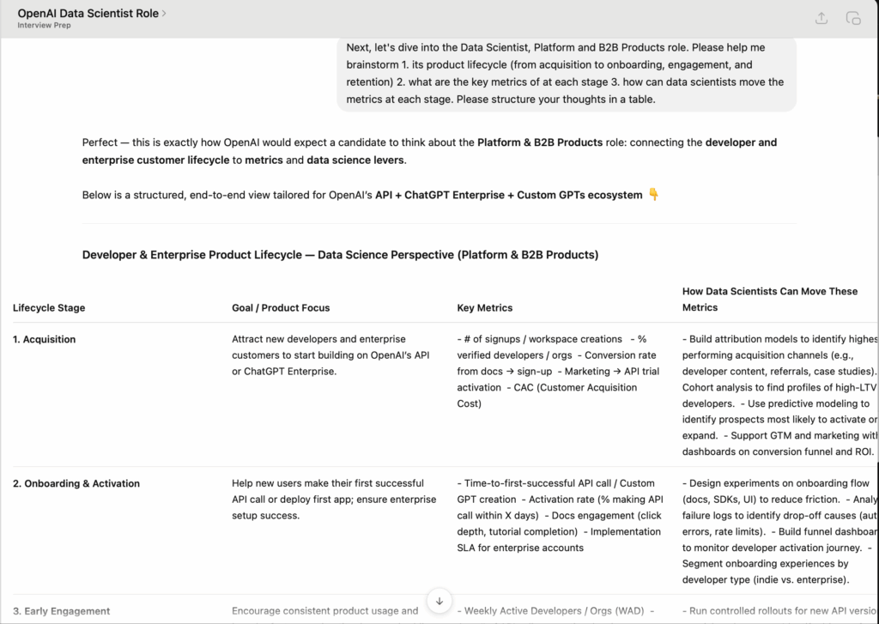Open the OpenAI Data Scientist Role title menu

[x=88, y=14]
